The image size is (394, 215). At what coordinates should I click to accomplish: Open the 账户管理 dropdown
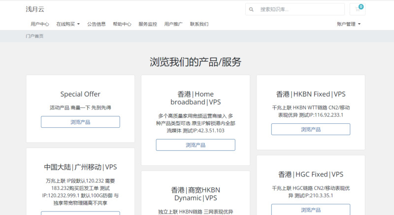point(349,24)
